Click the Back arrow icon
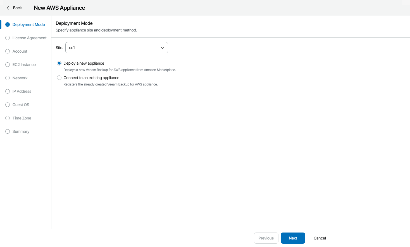Screen dimensions: 410x247 [8, 8]
